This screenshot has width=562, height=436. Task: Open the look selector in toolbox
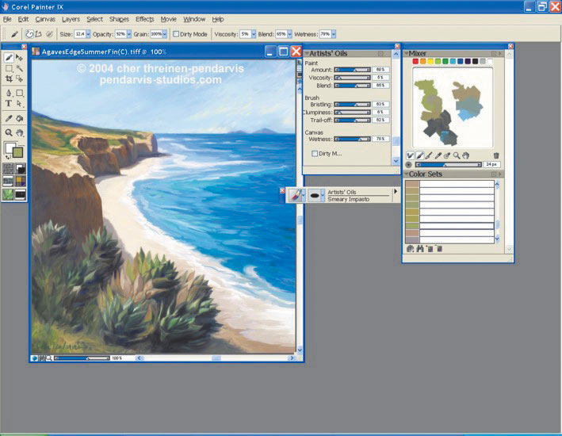[x=21, y=194]
